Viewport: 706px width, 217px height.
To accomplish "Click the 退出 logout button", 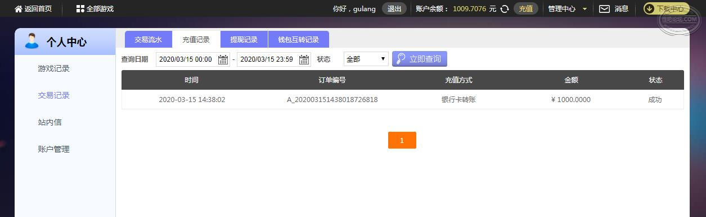I will click(x=394, y=8).
